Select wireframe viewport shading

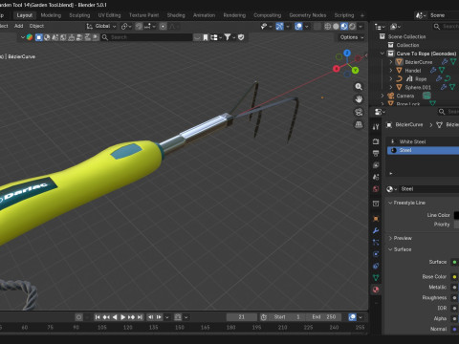[x=328, y=27]
